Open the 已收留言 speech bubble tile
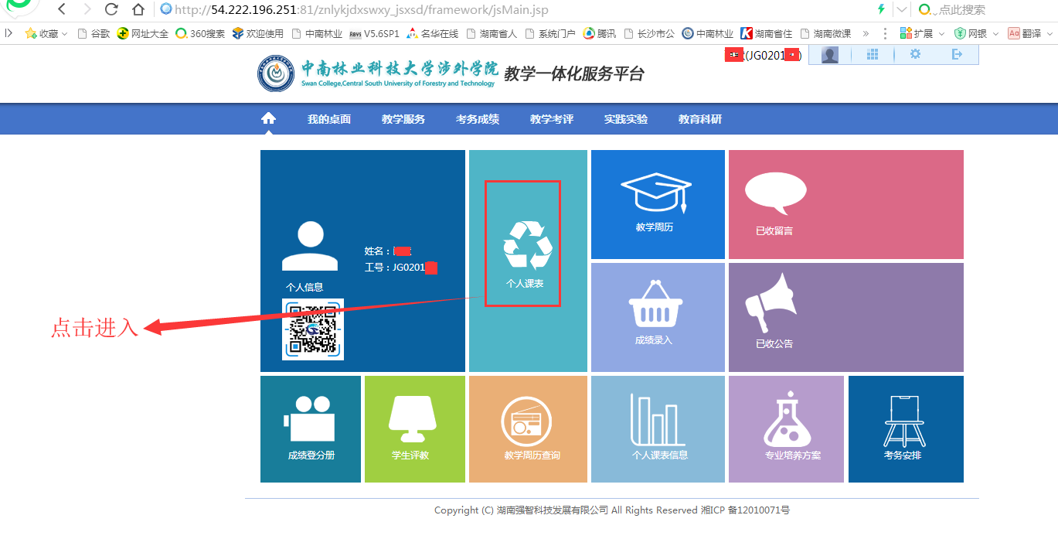The image size is (1058, 539). pos(845,204)
